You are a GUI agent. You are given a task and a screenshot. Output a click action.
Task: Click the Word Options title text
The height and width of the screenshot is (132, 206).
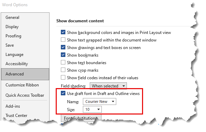pyautogui.click(x=15, y=5)
